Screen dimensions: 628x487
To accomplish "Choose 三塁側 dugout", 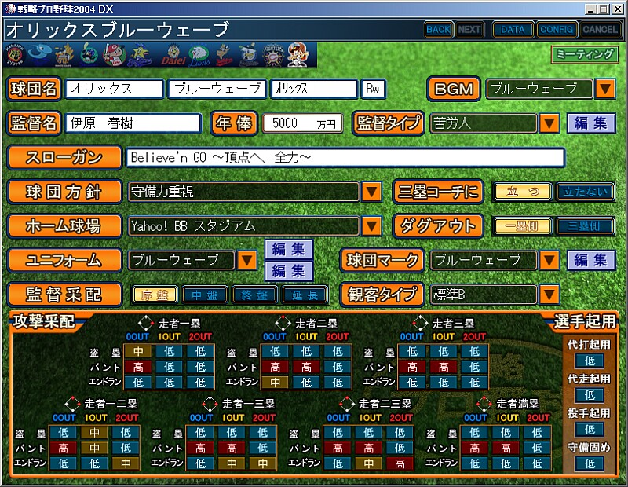I will (585, 226).
